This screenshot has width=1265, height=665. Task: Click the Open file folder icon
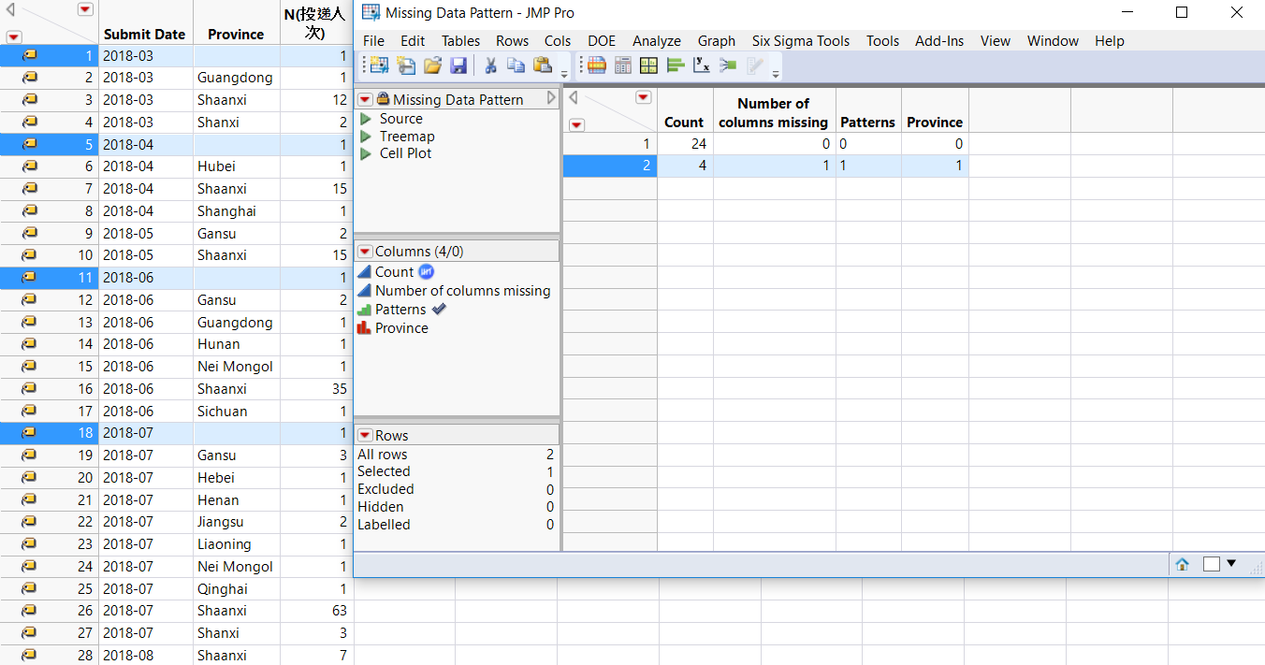point(432,65)
